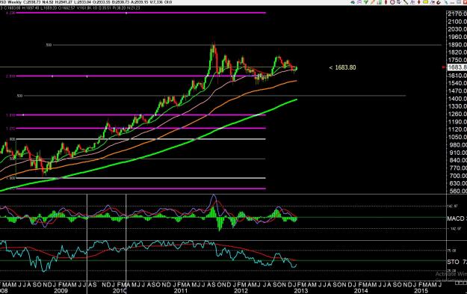Select the magenta 1.618 Fibonacci extension line
The height and width of the screenshot is (294, 467).
(x=140, y=114)
